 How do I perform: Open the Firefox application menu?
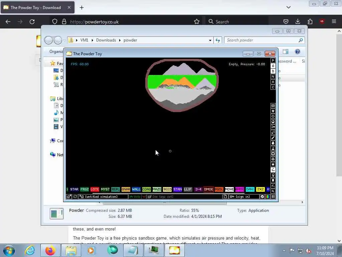point(334,21)
